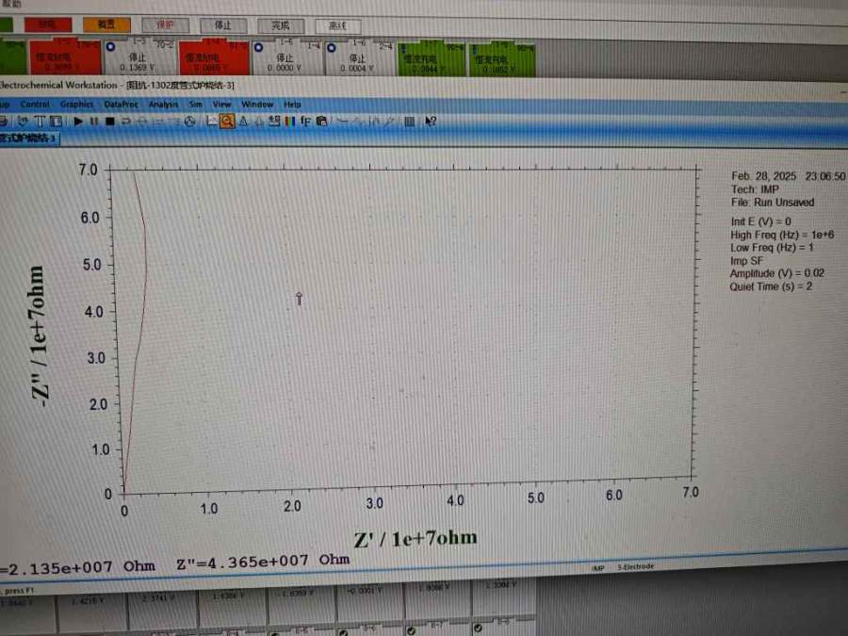Screen dimensions: 848x636
Task: Click the Stop run square icon
Action: (110, 122)
